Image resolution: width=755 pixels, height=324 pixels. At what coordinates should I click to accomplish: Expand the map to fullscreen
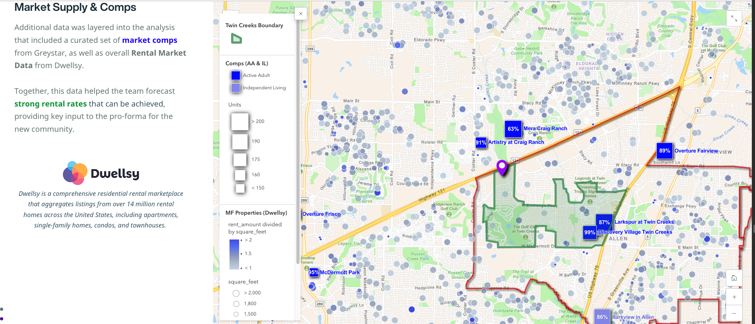click(734, 18)
